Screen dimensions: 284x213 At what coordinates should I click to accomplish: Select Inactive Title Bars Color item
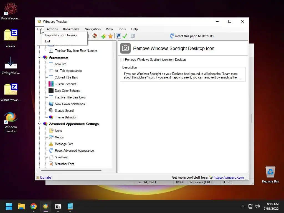(70, 97)
